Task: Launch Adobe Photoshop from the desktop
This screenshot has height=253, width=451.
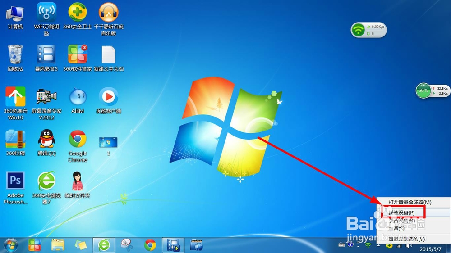Action: [15, 188]
